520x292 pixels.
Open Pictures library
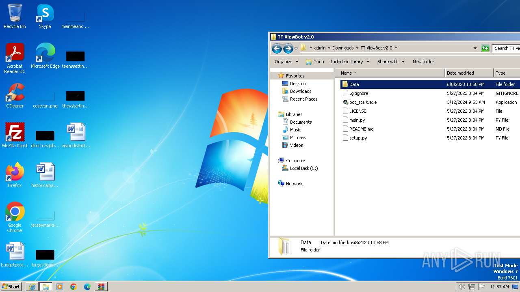(x=297, y=137)
